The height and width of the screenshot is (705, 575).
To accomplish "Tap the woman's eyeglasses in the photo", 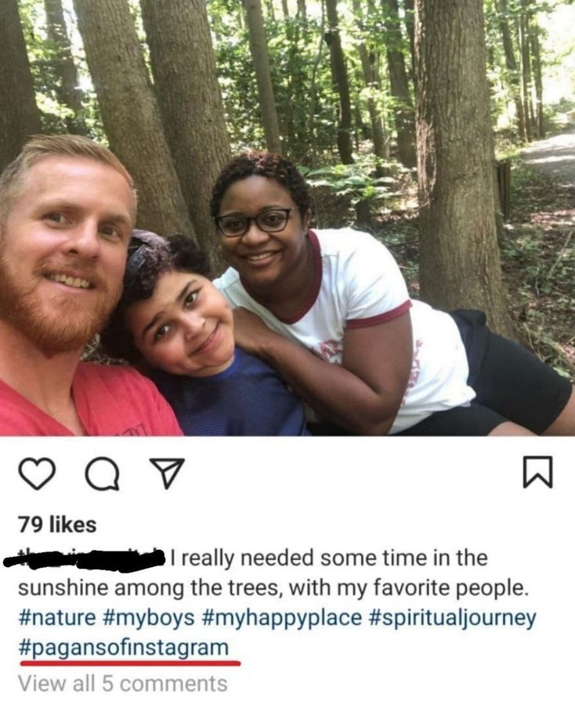I will [254, 221].
